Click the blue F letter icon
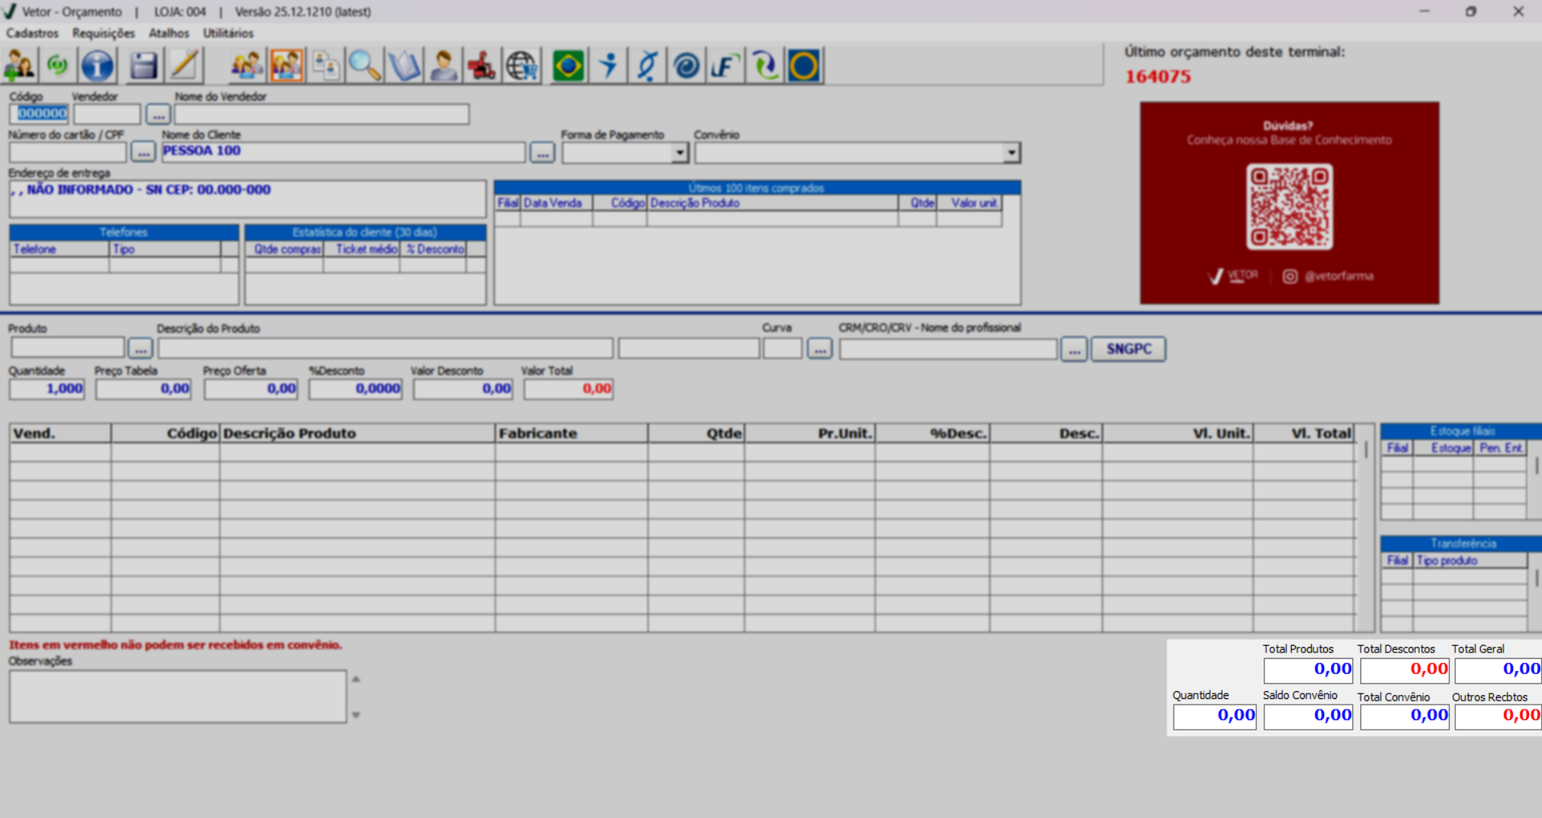This screenshot has height=818, width=1542. 725,65
